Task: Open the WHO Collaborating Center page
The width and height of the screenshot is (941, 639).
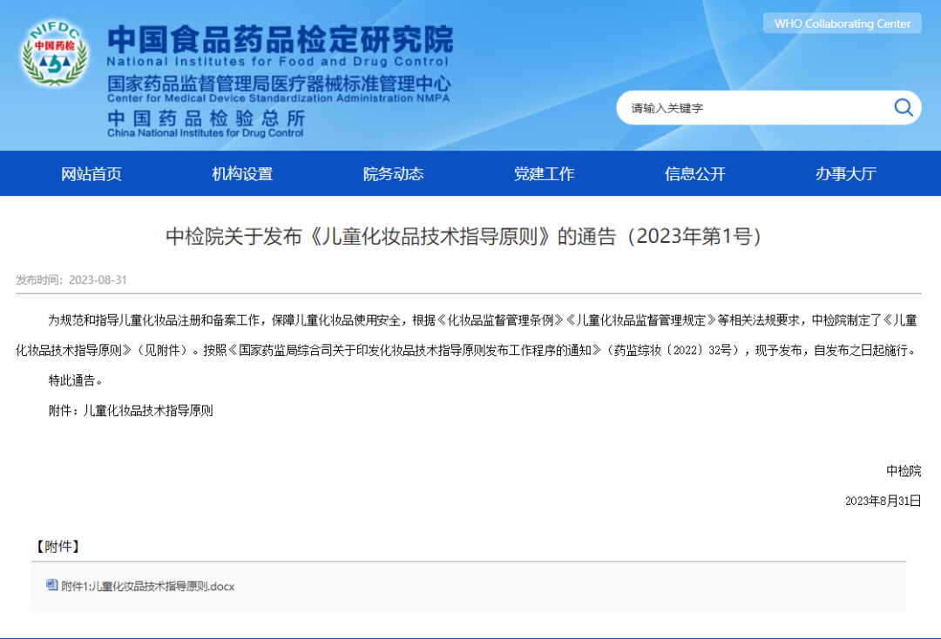Action: (842, 24)
